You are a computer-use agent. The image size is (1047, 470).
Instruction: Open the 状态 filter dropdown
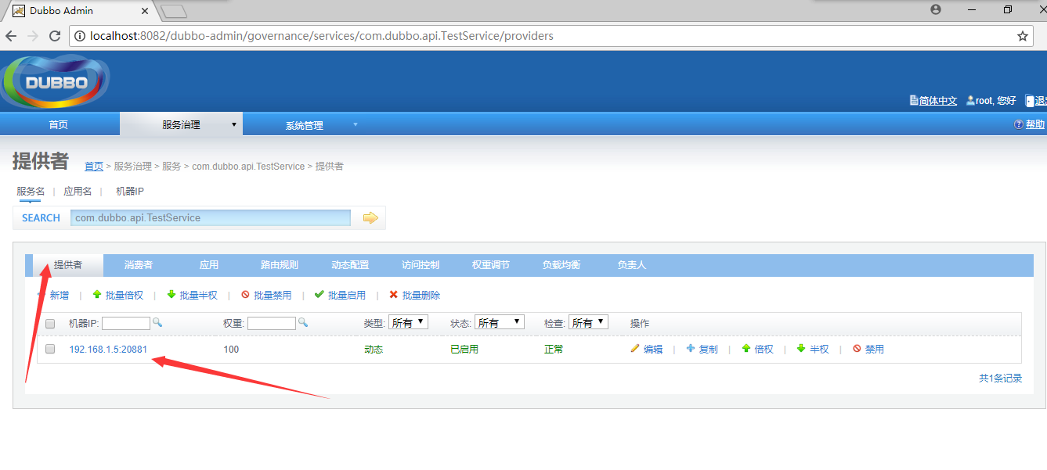click(500, 322)
